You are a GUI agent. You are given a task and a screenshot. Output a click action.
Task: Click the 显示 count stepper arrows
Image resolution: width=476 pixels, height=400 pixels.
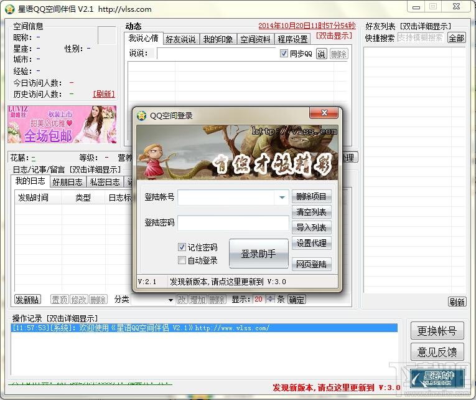270,299
